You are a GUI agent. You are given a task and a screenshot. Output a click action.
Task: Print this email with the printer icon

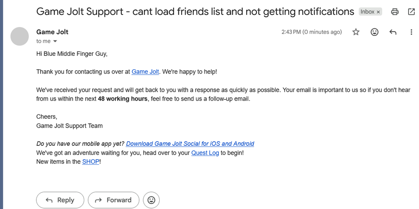[x=395, y=12]
